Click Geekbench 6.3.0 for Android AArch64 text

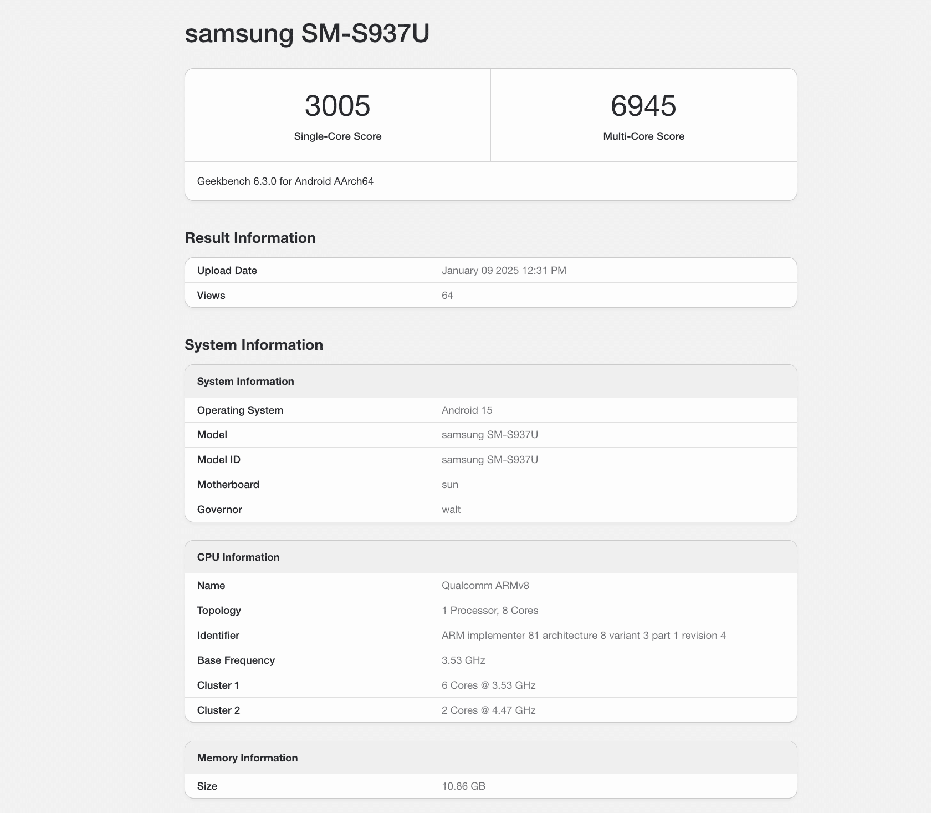285,181
